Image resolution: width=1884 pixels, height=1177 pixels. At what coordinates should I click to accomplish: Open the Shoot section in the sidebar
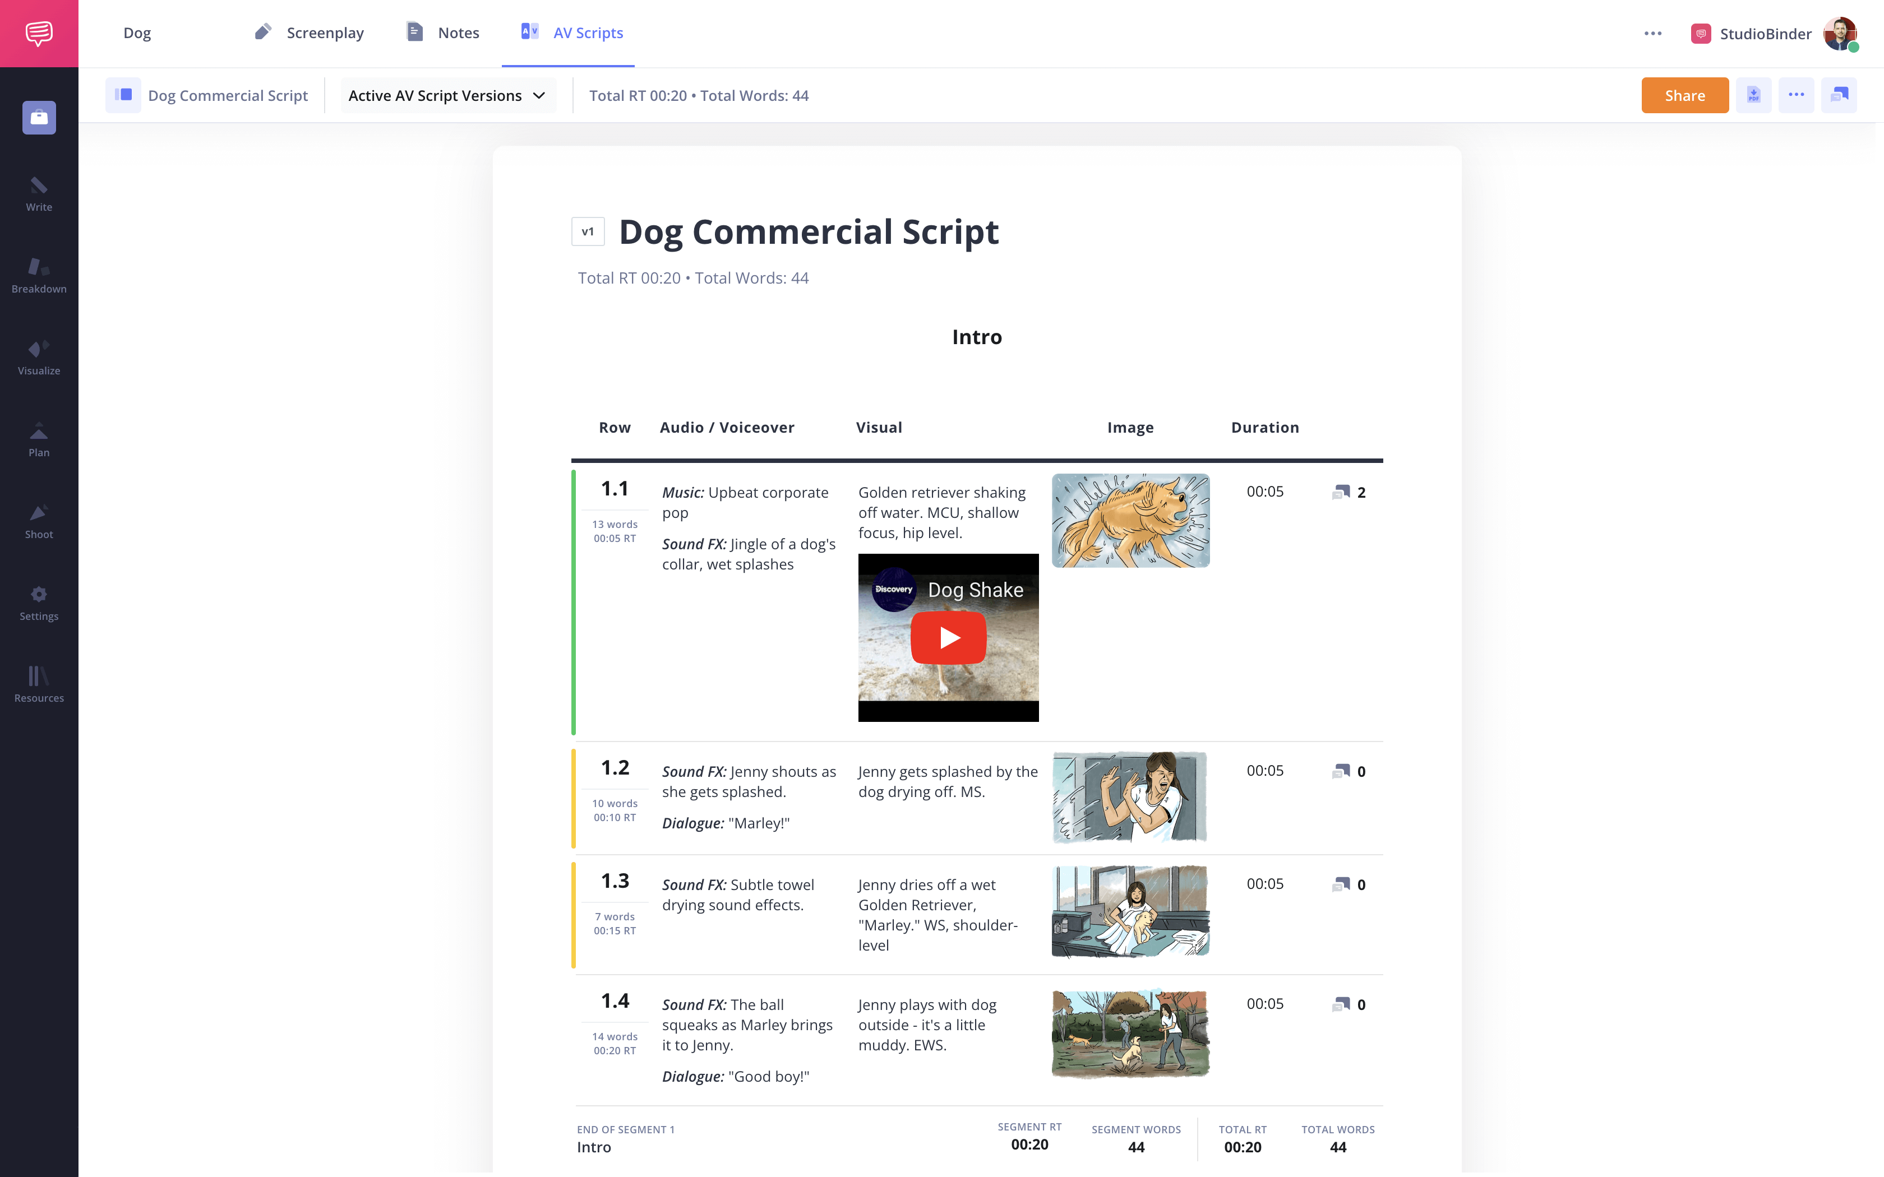(x=38, y=520)
